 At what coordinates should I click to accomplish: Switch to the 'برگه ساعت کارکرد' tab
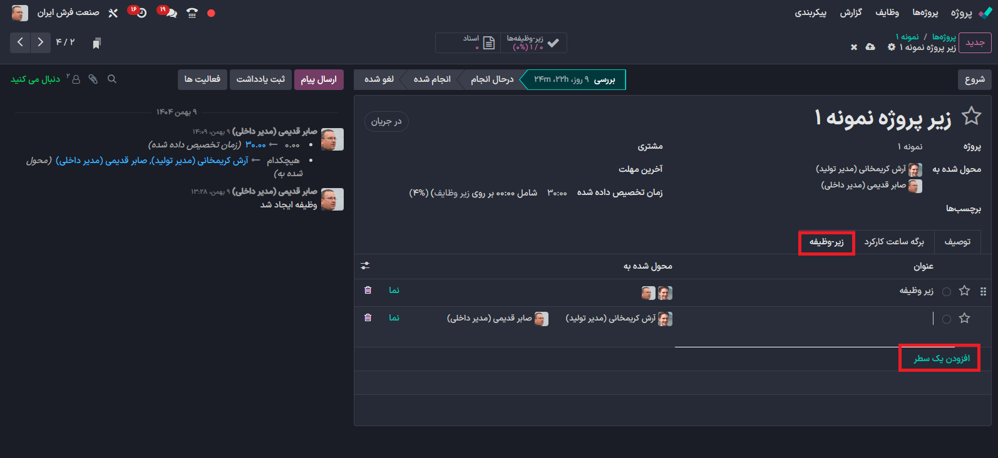tap(893, 242)
